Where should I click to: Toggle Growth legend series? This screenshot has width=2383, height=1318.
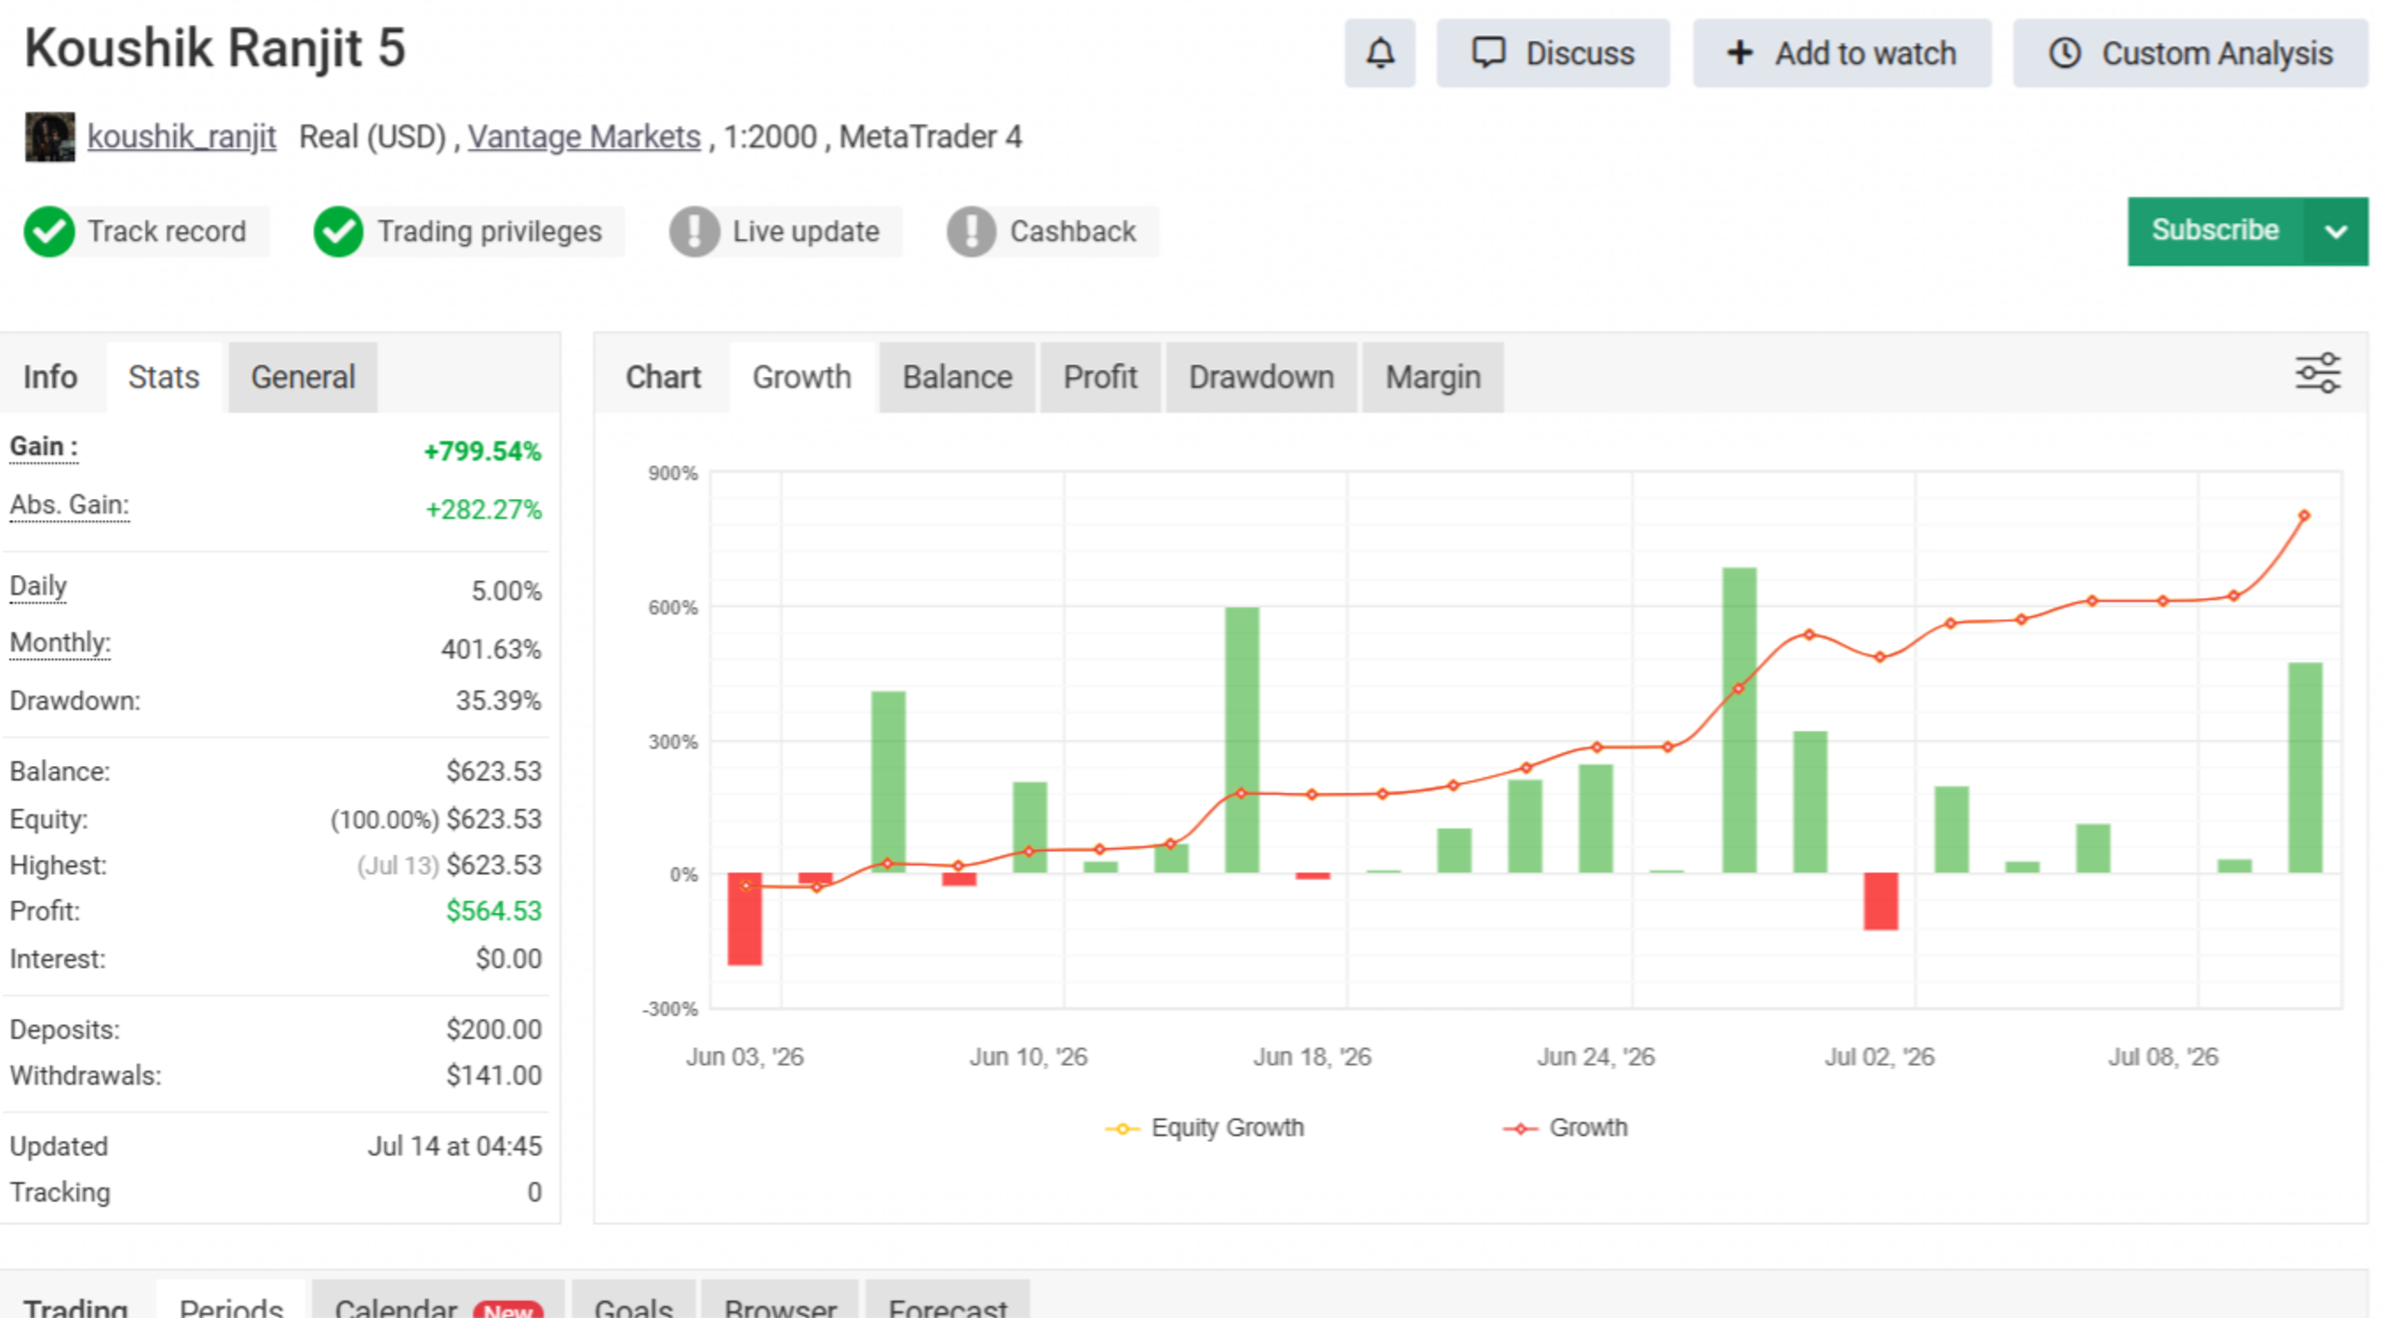tap(1566, 1127)
